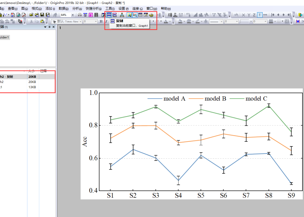Click the model A legend entry

coord(166,99)
